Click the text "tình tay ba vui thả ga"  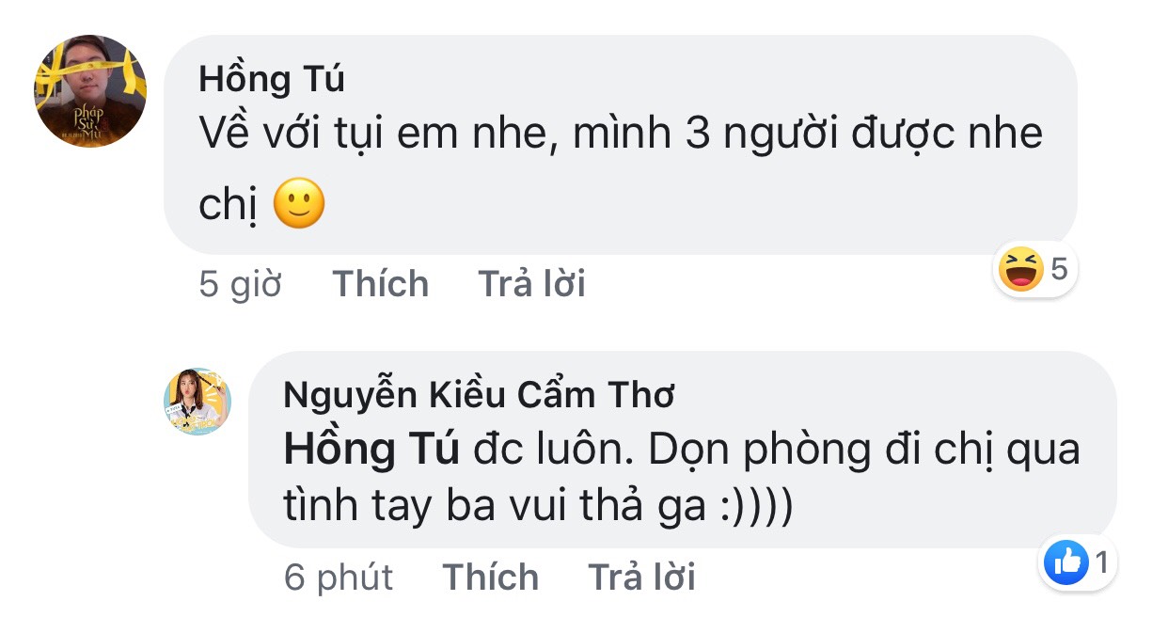[495, 507]
